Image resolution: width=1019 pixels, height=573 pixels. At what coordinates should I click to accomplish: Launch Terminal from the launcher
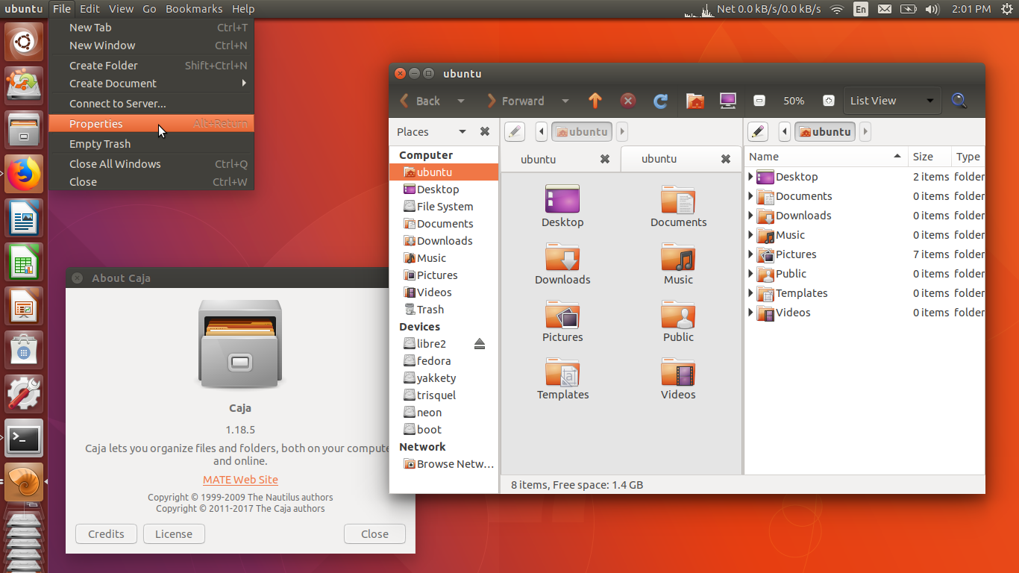24,438
